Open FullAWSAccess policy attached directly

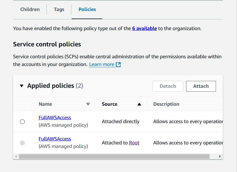coord(55,118)
